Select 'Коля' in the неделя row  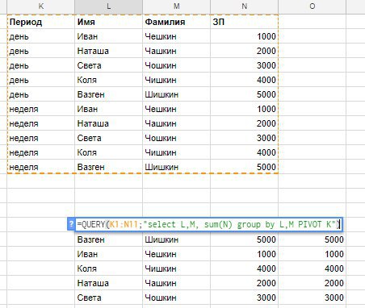[109, 152]
